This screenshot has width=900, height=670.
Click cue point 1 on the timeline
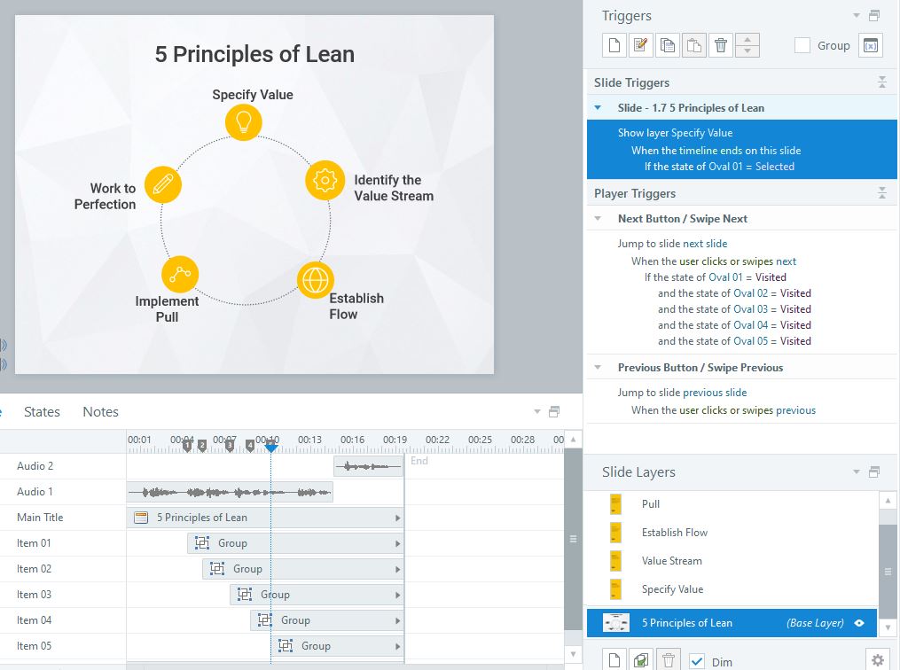pyautogui.click(x=187, y=445)
